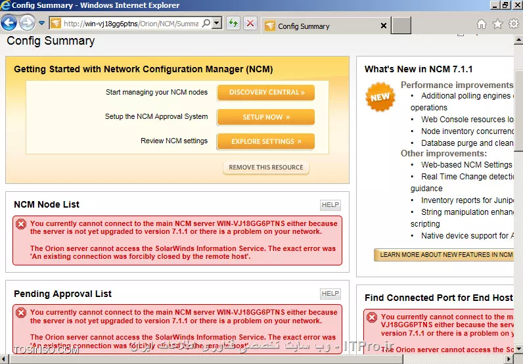523x364 pixels.
Task: Go back using the browser Back arrow
Action: pos(9,23)
